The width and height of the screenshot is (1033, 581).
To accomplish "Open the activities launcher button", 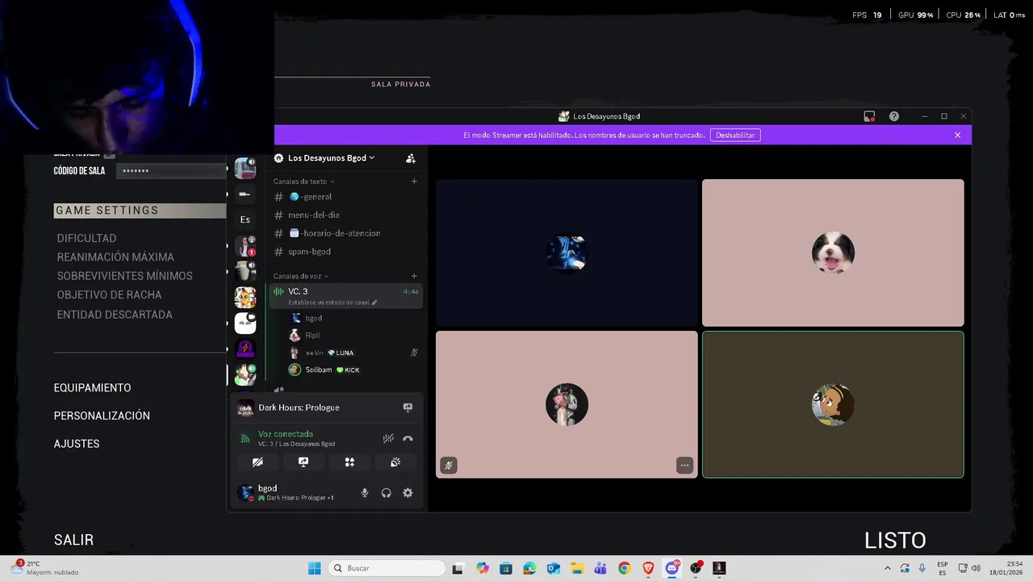I will tap(349, 462).
